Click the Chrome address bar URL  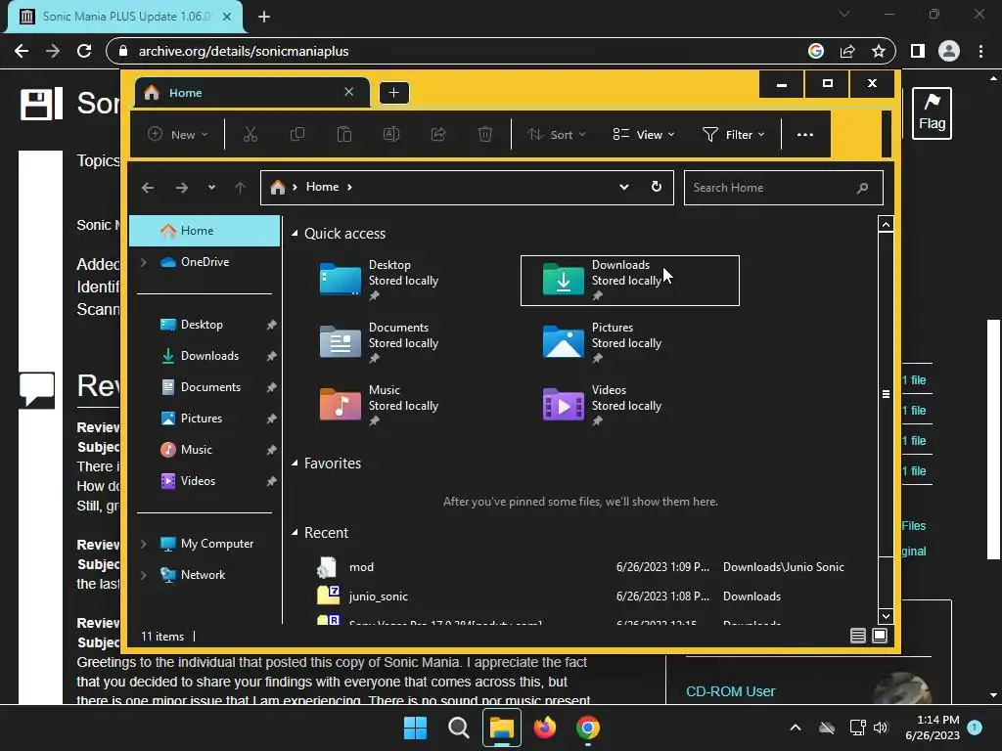point(244,51)
